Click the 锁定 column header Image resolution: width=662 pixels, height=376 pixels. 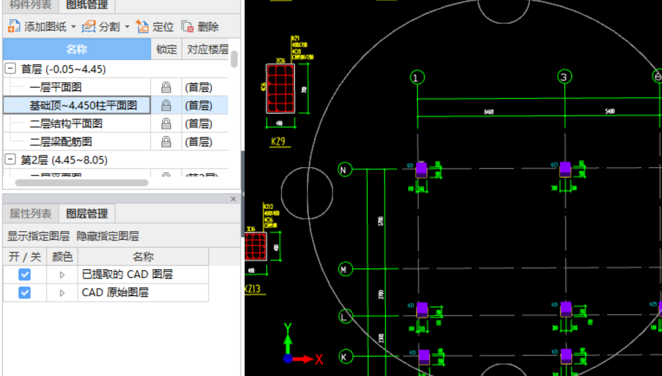(x=166, y=49)
